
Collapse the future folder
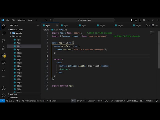(18, 36)
